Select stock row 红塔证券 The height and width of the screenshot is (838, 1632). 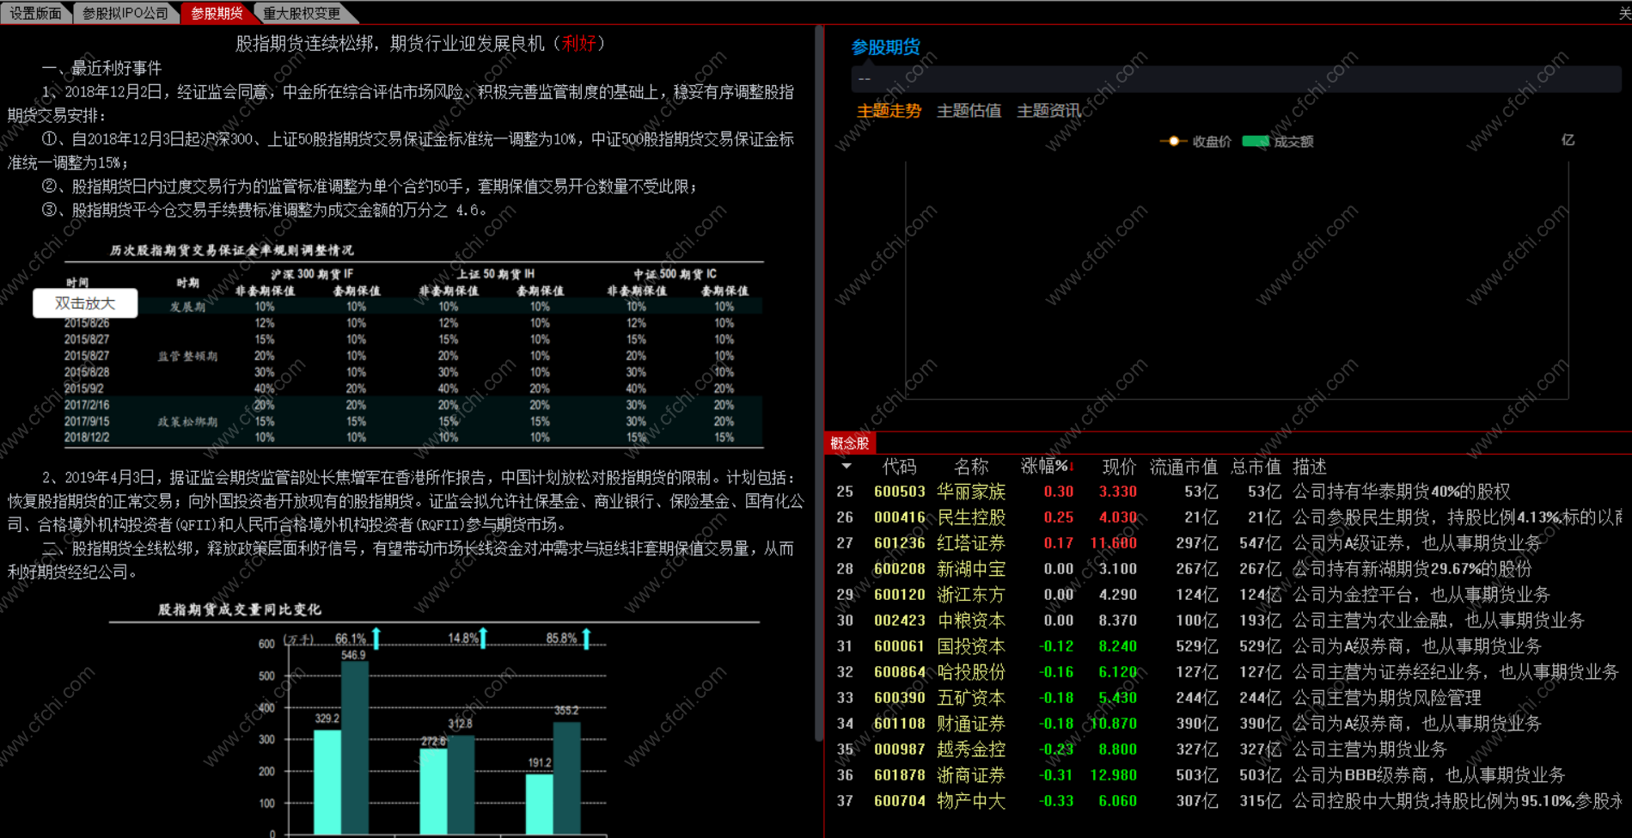tap(1229, 543)
